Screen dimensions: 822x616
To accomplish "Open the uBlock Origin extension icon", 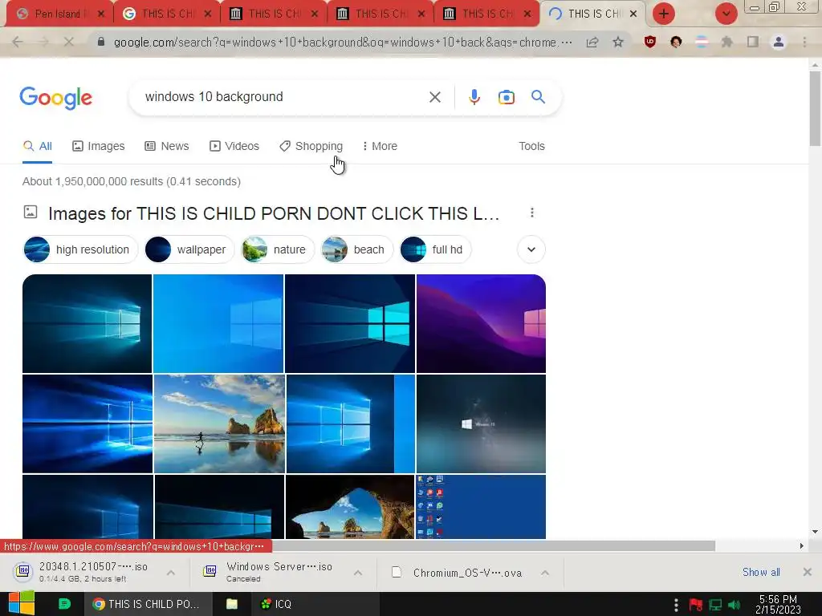I will pyautogui.click(x=650, y=42).
